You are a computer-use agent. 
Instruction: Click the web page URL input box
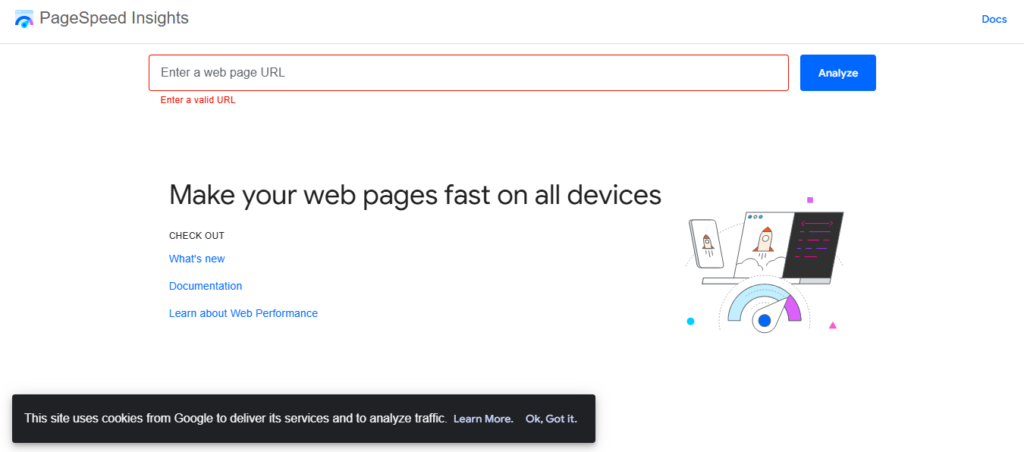(468, 72)
